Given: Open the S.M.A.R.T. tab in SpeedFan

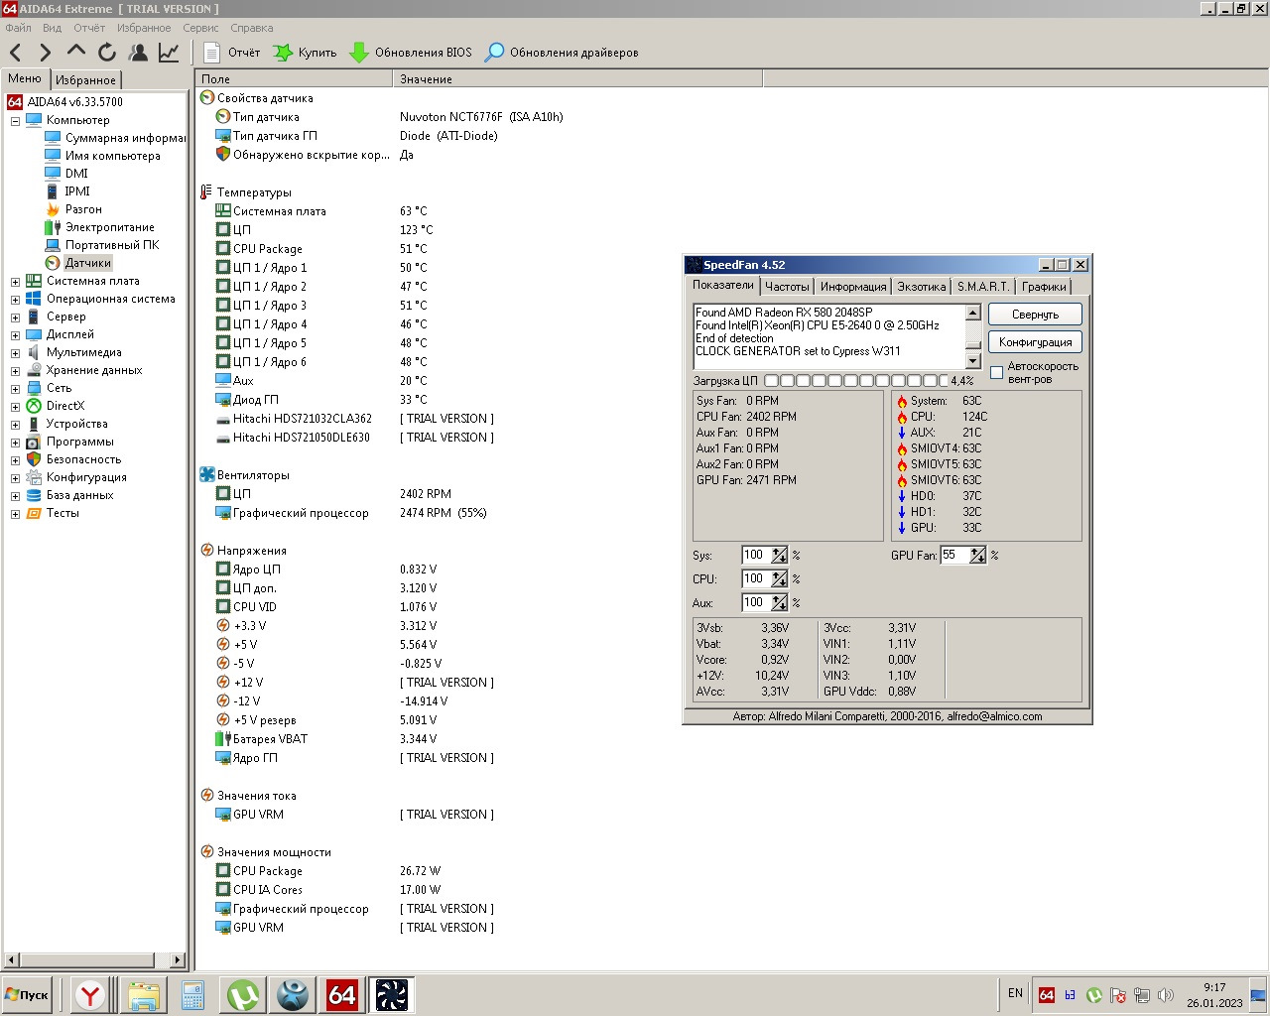Looking at the screenshot, I should 982,287.
